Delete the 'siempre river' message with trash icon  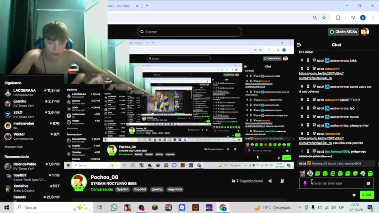point(302,125)
